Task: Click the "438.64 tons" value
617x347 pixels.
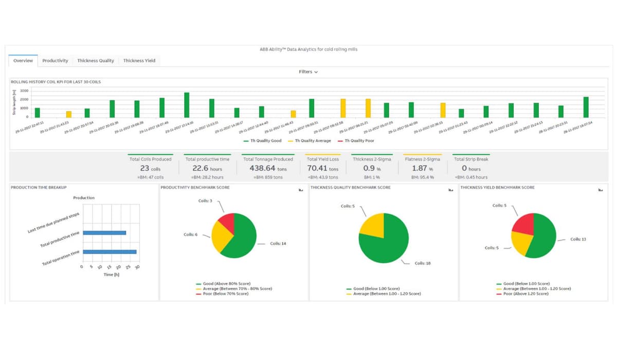Action: [x=268, y=168]
